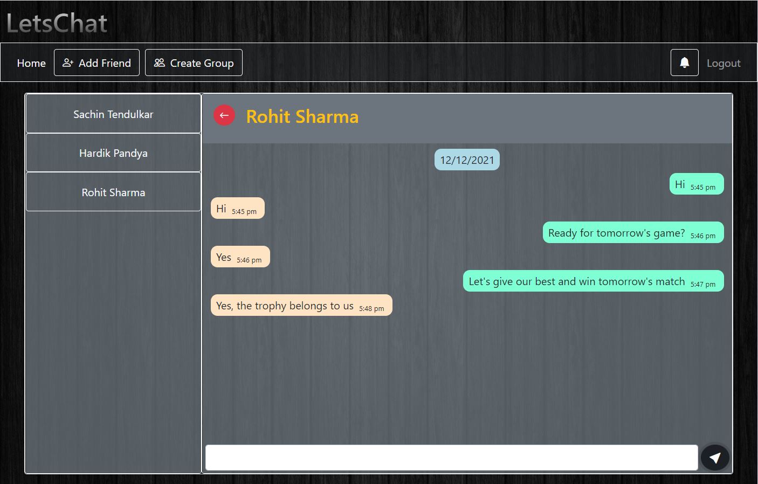Click the Rohit Sharma chat header title
Screen dimensions: 758x484
coord(302,116)
